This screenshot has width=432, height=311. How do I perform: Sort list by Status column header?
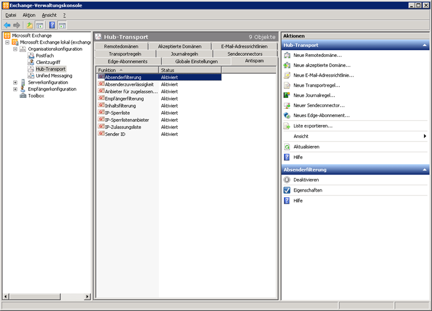click(x=189, y=70)
